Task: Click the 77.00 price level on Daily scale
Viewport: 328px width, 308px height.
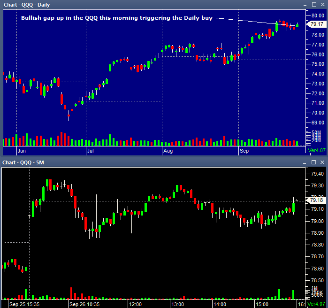Action: click(x=318, y=45)
